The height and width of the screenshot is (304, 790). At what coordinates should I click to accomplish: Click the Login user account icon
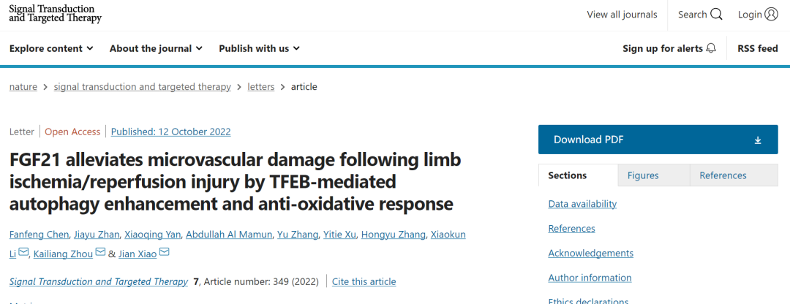tap(771, 15)
